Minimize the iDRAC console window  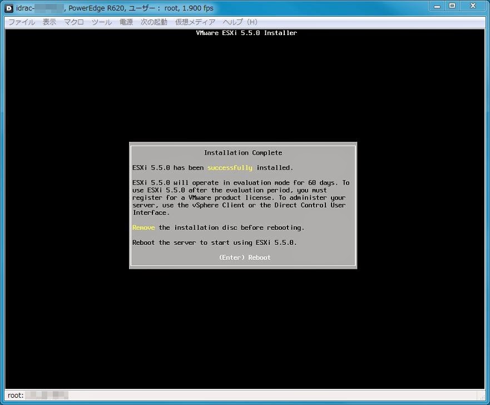pos(437,6)
